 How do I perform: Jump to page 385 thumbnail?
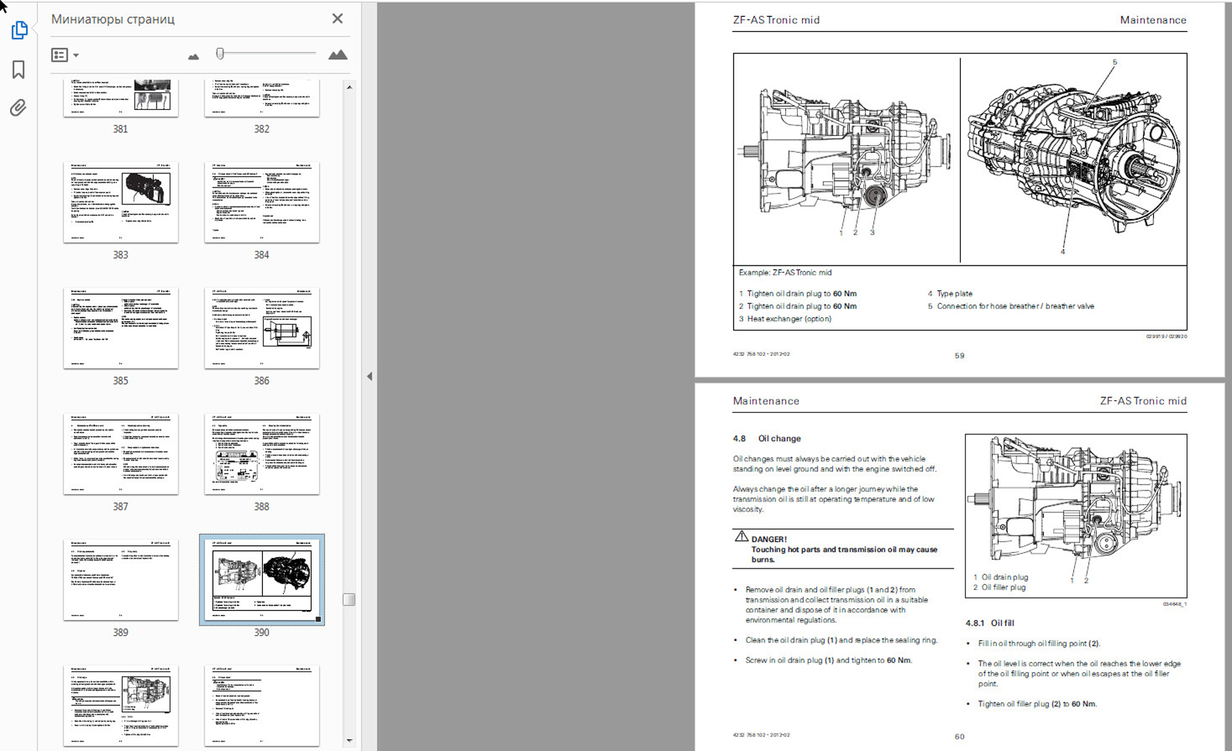(x=121, y=328)
